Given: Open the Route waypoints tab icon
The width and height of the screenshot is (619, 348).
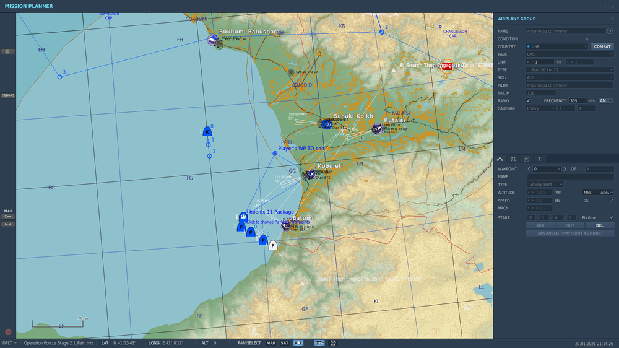Looking at the screenshot, I should [500, 159].
